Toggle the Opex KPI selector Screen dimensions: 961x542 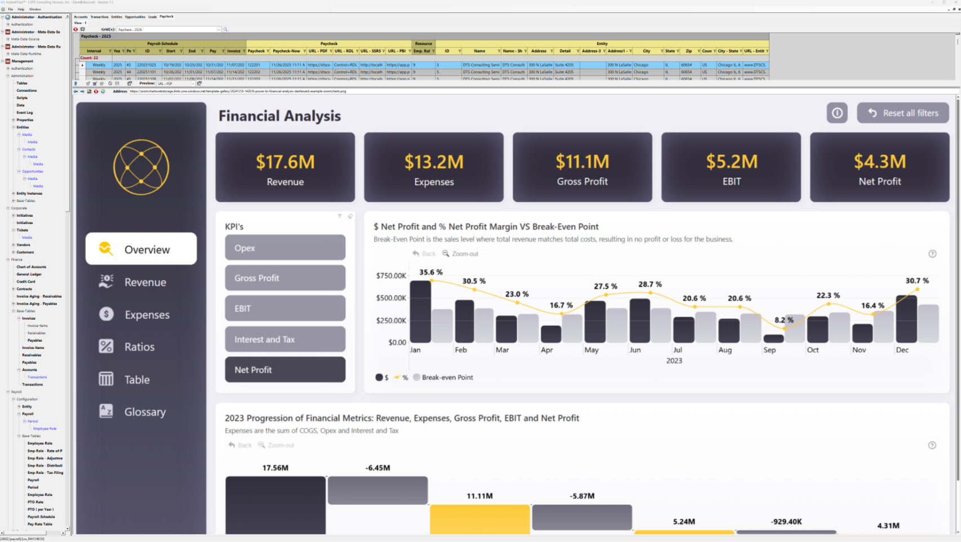pos(285,248)
